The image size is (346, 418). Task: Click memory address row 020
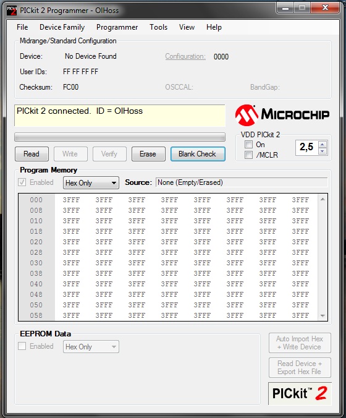[36, 242]
